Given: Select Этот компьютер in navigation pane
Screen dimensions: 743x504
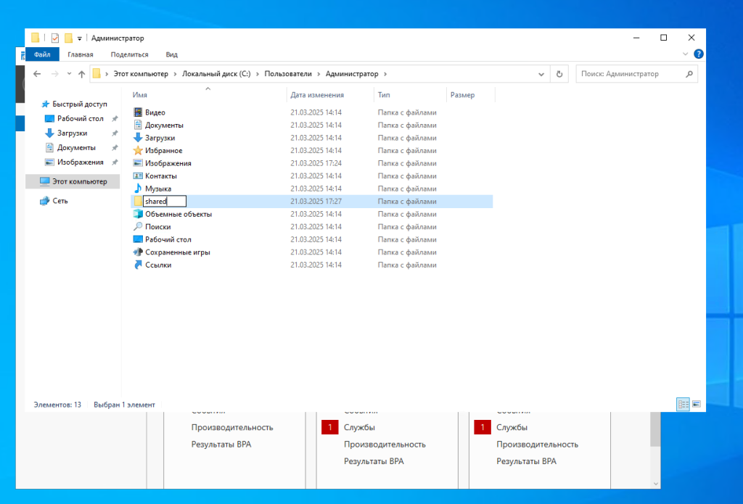Looking at the screenshot, I should point(73,181).
